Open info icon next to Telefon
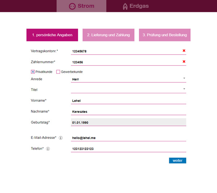 [x=48, y=149]
